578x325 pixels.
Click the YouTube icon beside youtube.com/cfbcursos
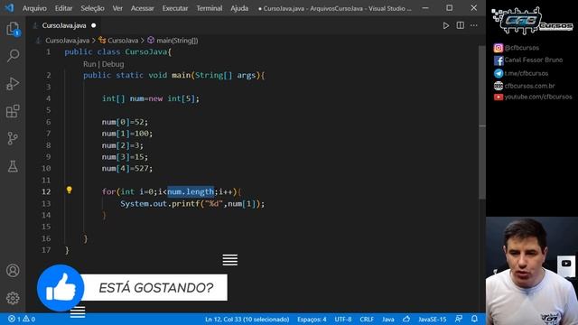pos(499,97)
